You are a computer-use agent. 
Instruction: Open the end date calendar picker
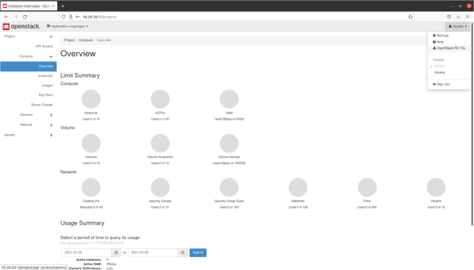[182, 253]
